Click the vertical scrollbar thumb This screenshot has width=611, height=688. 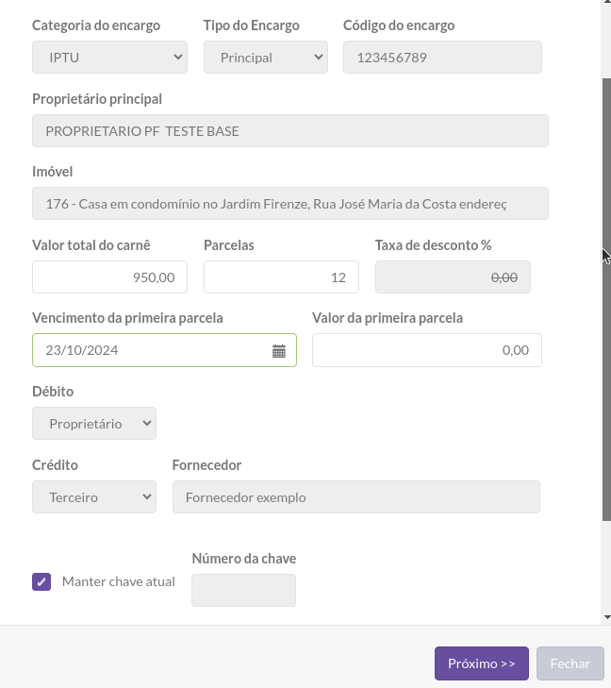(x=607, y=300)
